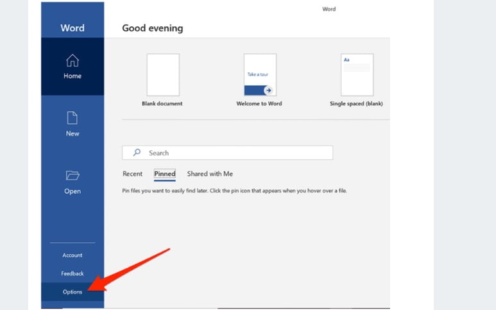Click the Home house icon in sidebar
This screenshot has height=310, width=496.
[x=73, y=60]
